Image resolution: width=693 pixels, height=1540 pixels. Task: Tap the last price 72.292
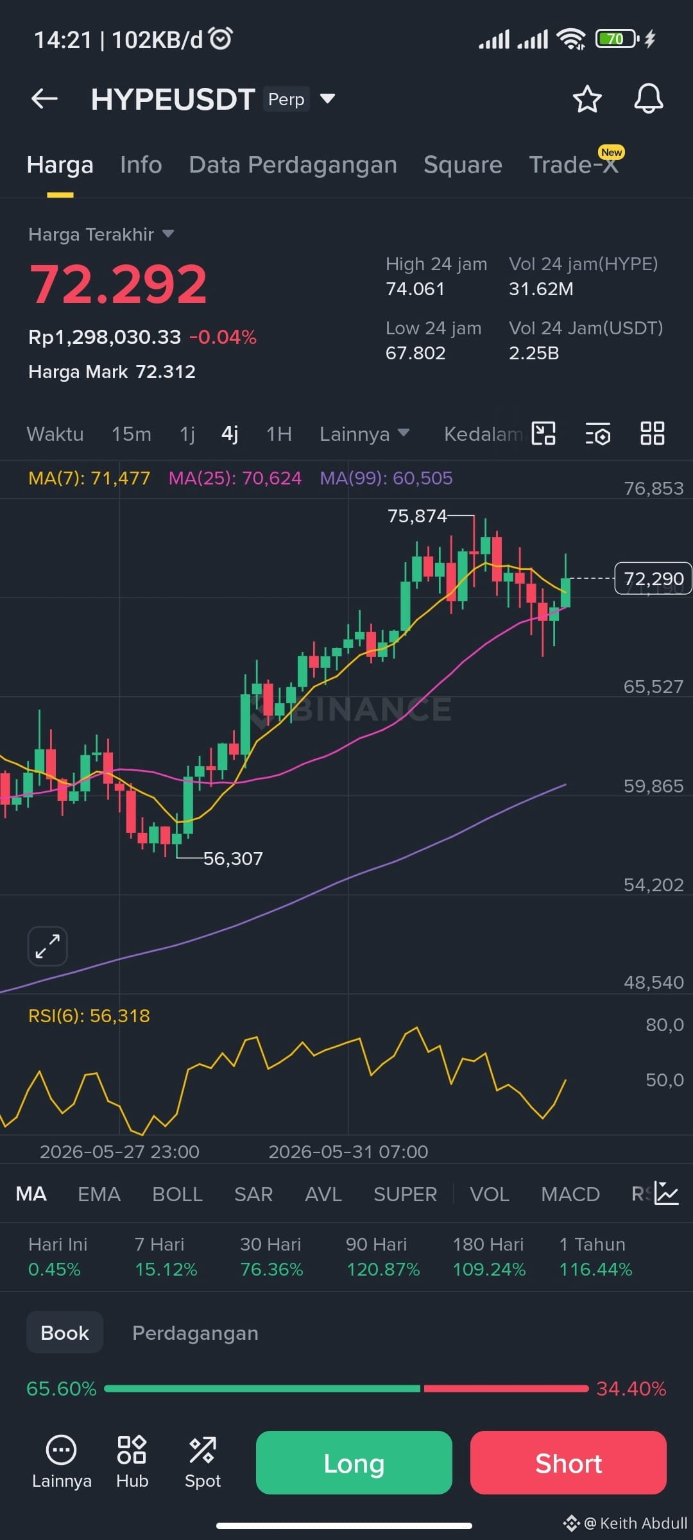[x=118, y=284]
